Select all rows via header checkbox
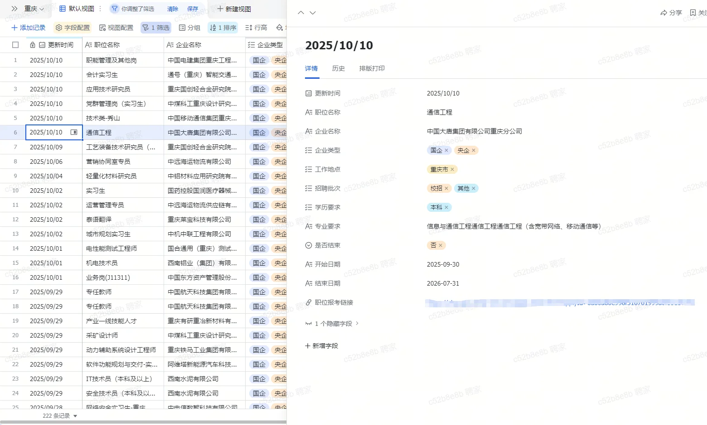Image resolution: width=707 pixels, height=425 pixels. point(15,44)
